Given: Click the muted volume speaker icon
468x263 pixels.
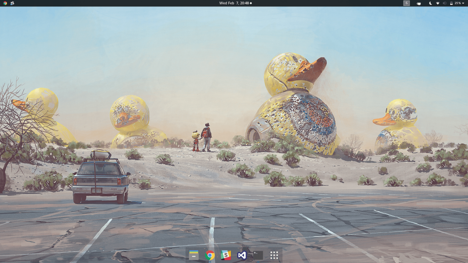Looking at the screenshot, I should [444, 3].
